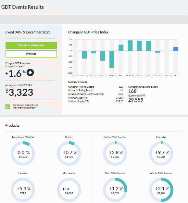Select the Anhydrous Milk Fat donut chart
Image resolution: width=188 pixels, height=203 pixels.
pos(23,153)
